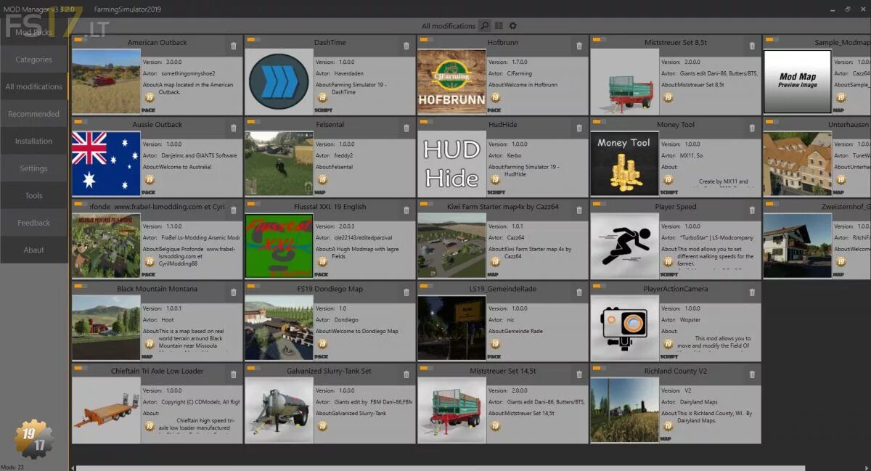Open the search with the magnifier icon

click(x=485, y=24)
